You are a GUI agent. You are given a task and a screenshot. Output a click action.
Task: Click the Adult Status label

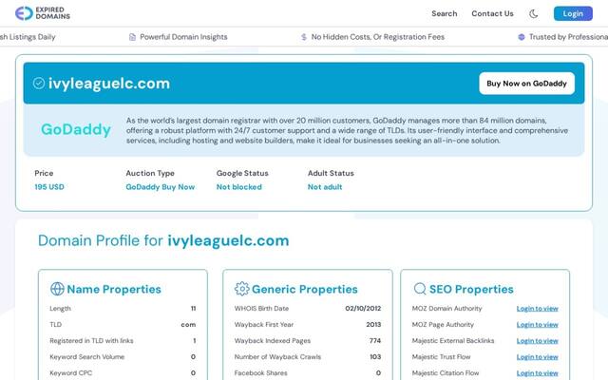click(x=331, y=173)
